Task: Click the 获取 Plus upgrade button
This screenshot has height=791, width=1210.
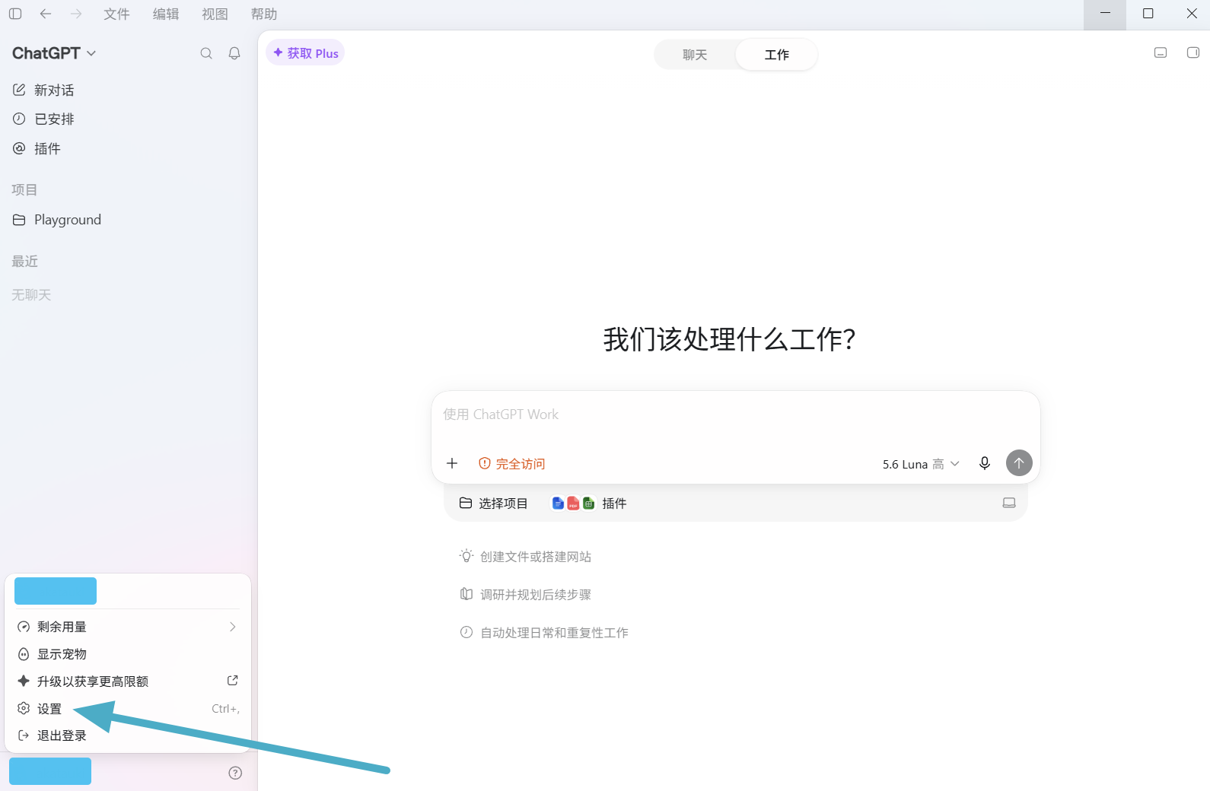Action: [305, 53]
